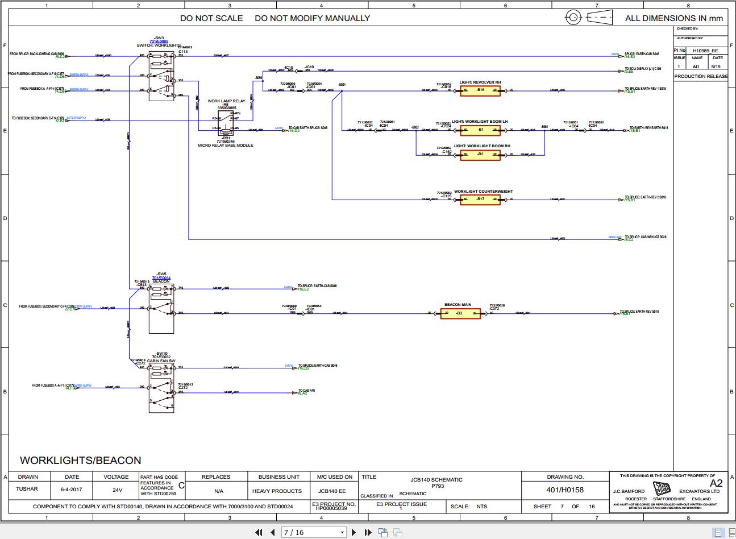This screenshot has height=539, width=736.
Task: Jump to the last page
Action: coord(367,532)
